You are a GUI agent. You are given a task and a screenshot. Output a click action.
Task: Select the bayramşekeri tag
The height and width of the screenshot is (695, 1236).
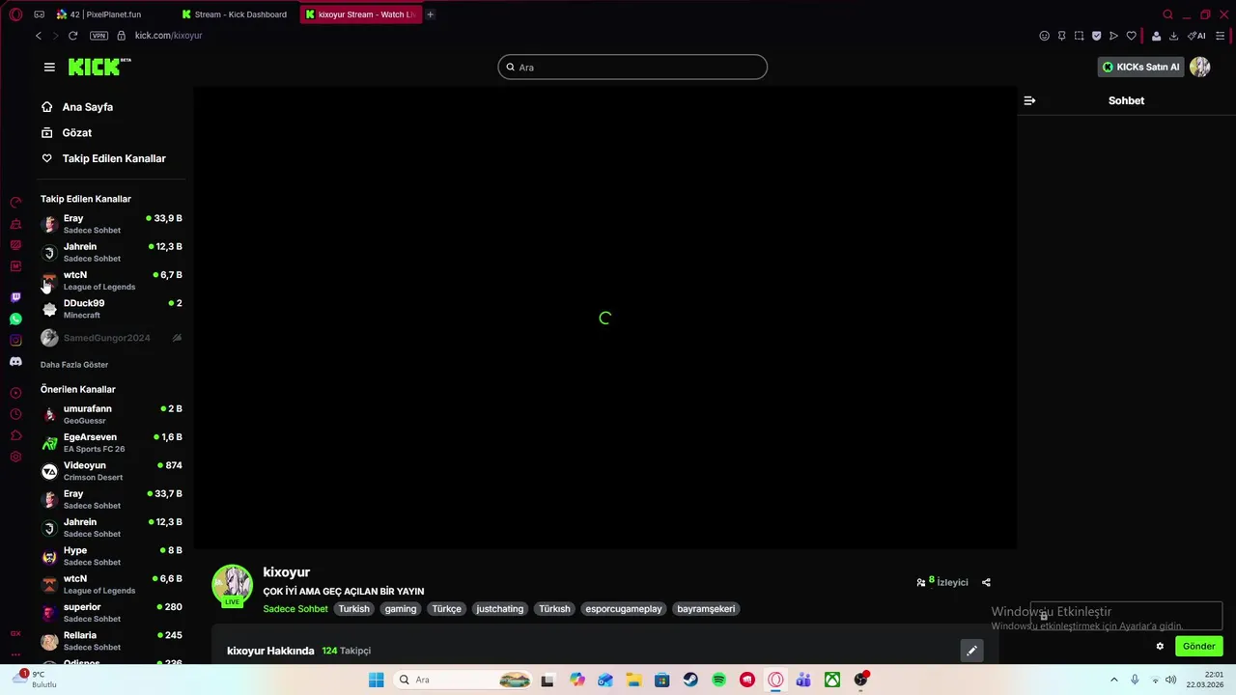tap(706, 609)
